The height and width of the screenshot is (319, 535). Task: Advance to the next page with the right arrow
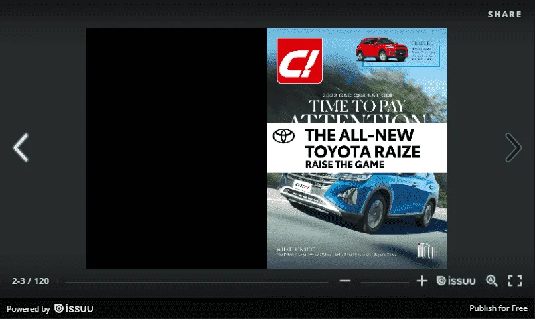514,147
